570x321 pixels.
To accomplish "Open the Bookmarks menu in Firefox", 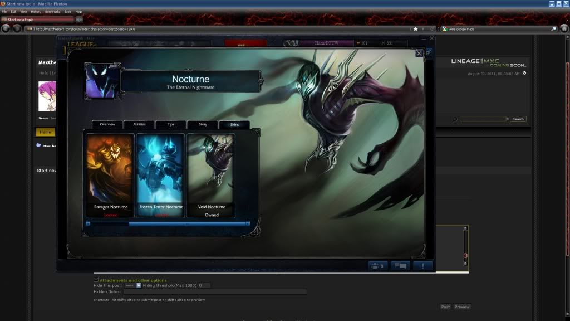I will pos(52,11).
